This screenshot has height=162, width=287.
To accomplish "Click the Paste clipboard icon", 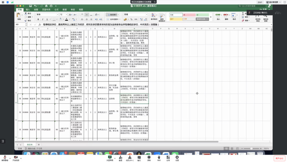I will pyautogui.click(x=19, y=15).
